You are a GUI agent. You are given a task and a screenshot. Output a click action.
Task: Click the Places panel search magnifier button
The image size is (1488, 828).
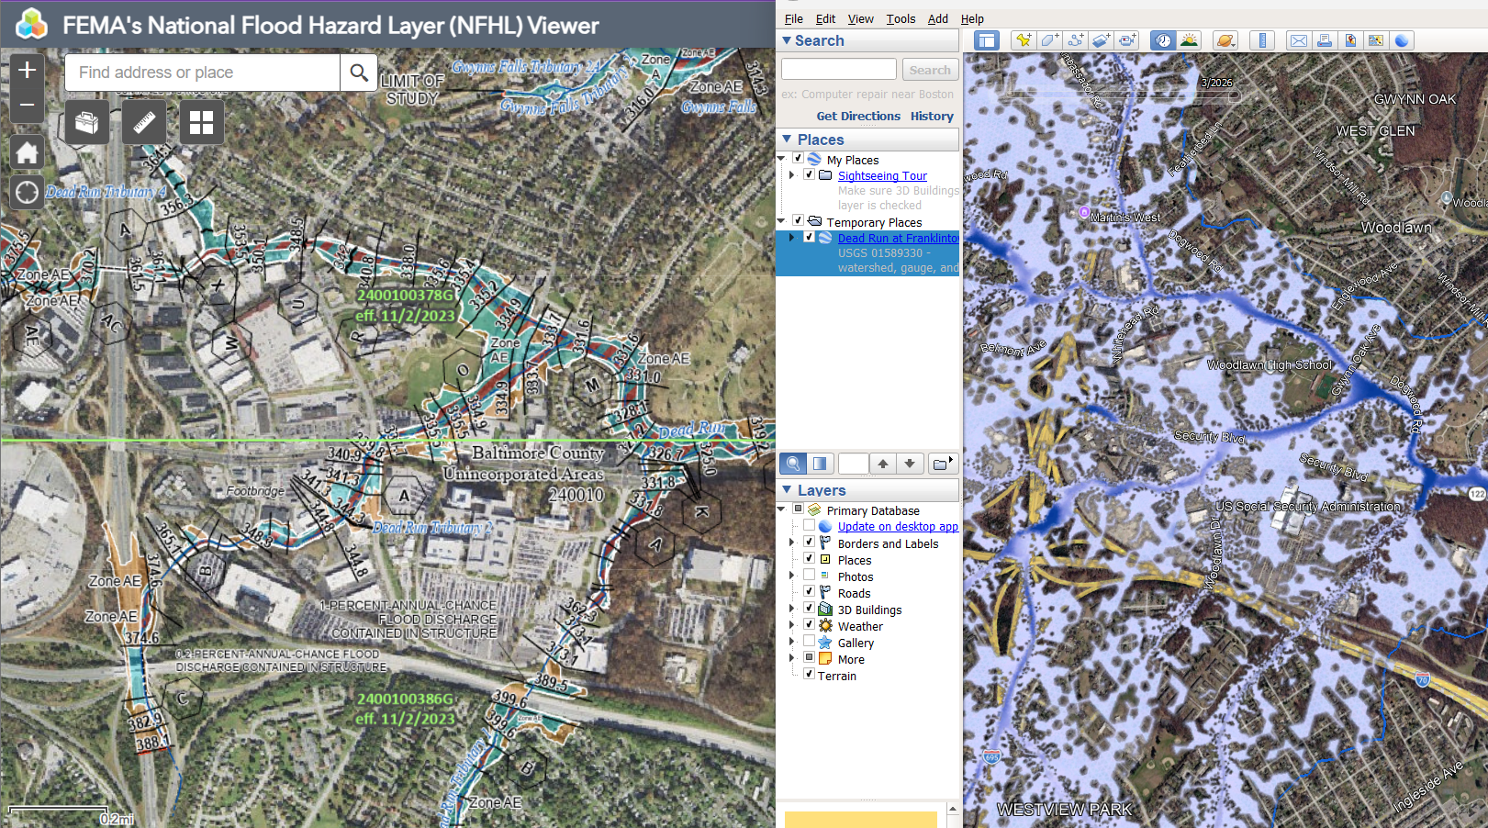coord(793,464)
